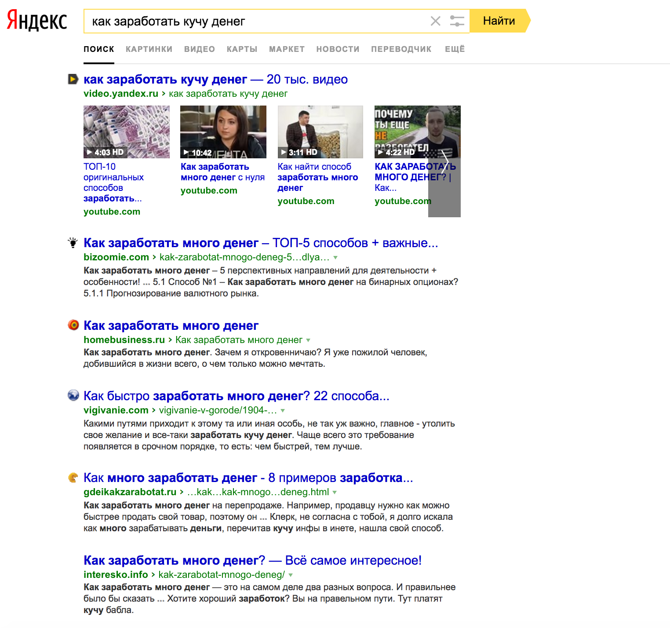670x628 pixels.
Task: Switch to the Картинки tab
Action: (x=149, y=49)
